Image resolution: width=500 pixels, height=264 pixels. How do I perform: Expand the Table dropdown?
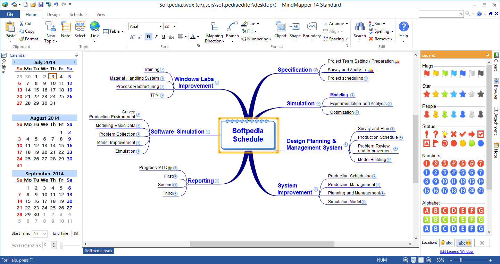coord(122,31)
